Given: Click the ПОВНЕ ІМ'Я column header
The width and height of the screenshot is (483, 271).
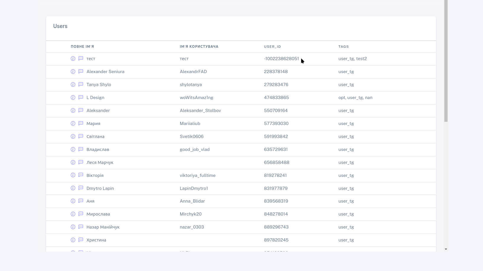Looking at the screenshot, I should click(x=82, y=47).
